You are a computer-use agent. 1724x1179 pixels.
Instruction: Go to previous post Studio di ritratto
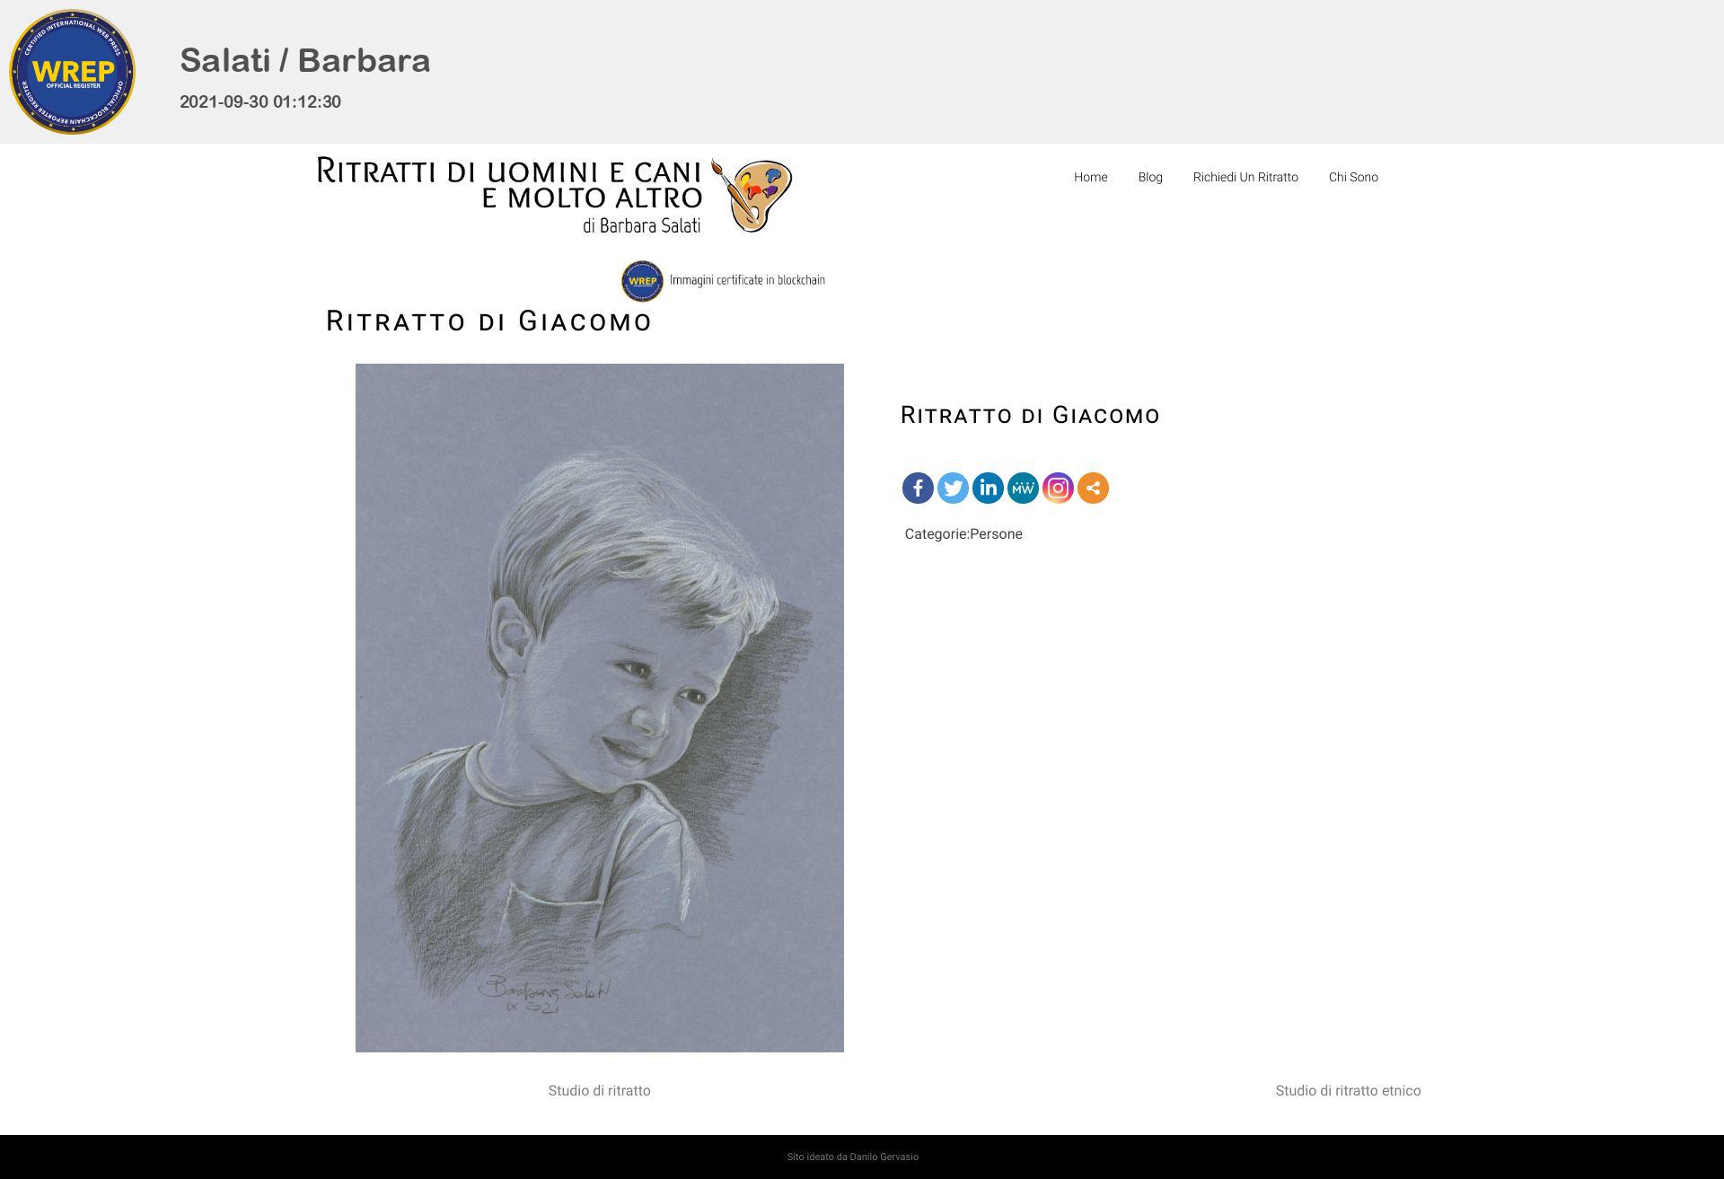[599, 1091]
